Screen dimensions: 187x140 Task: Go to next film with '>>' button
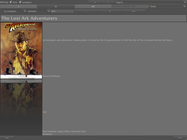[x=180, y=138]
